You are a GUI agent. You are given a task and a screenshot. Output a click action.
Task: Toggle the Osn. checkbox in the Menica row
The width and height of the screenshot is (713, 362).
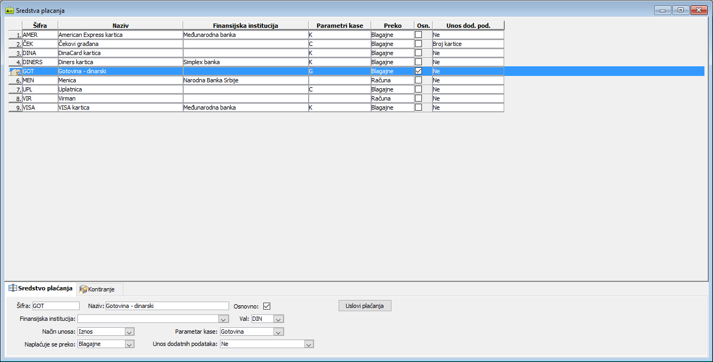(419, 80)
